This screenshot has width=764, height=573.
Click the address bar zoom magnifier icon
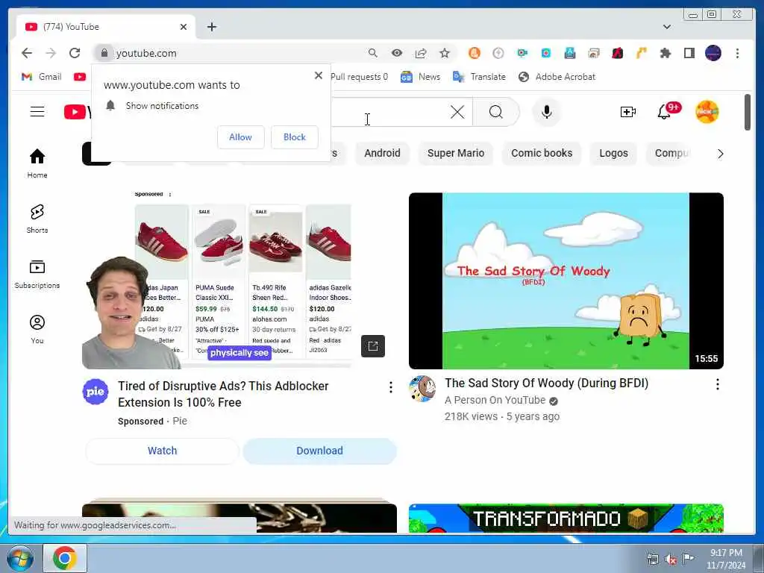pyautogui.click(x=373, y=53)
